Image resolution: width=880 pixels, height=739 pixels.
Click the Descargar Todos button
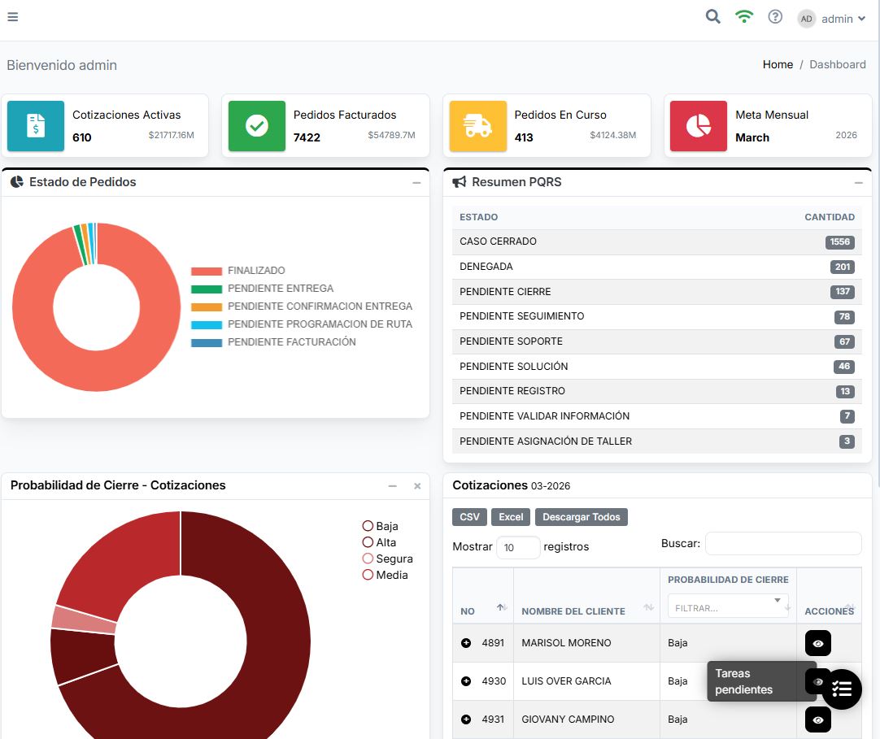pyautogui.click(x=581, y=516)
